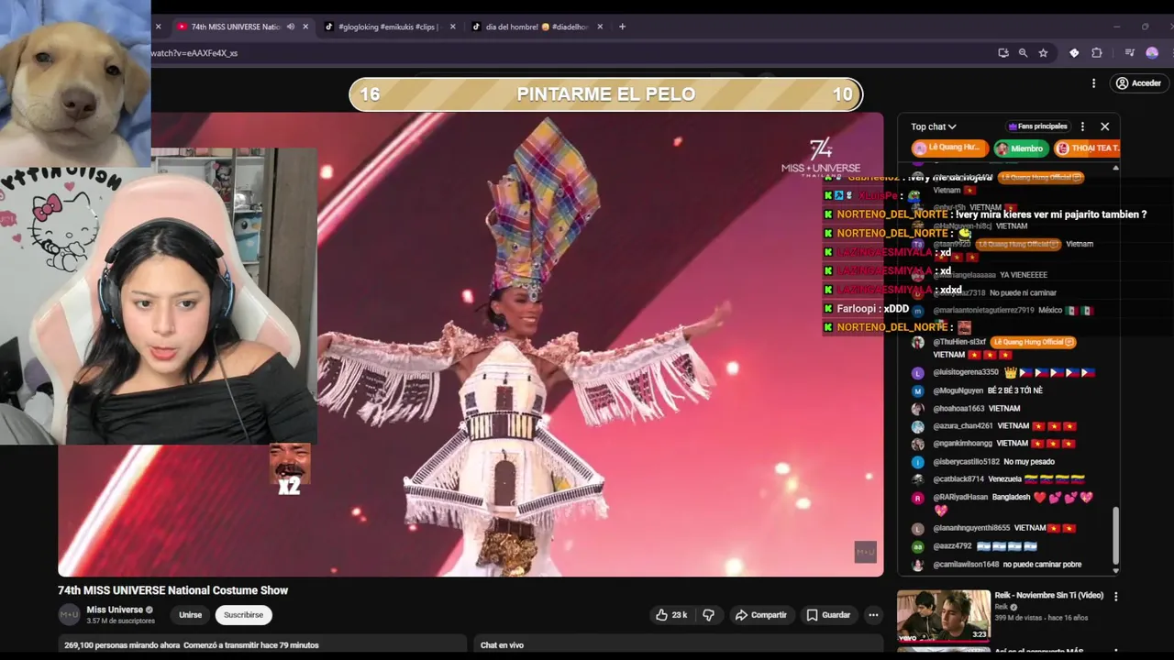Click the Lê Quang Hung Official badge by @ThuHien-sl3xf
Screen dimensions: 1174x660
point(1033,342)
